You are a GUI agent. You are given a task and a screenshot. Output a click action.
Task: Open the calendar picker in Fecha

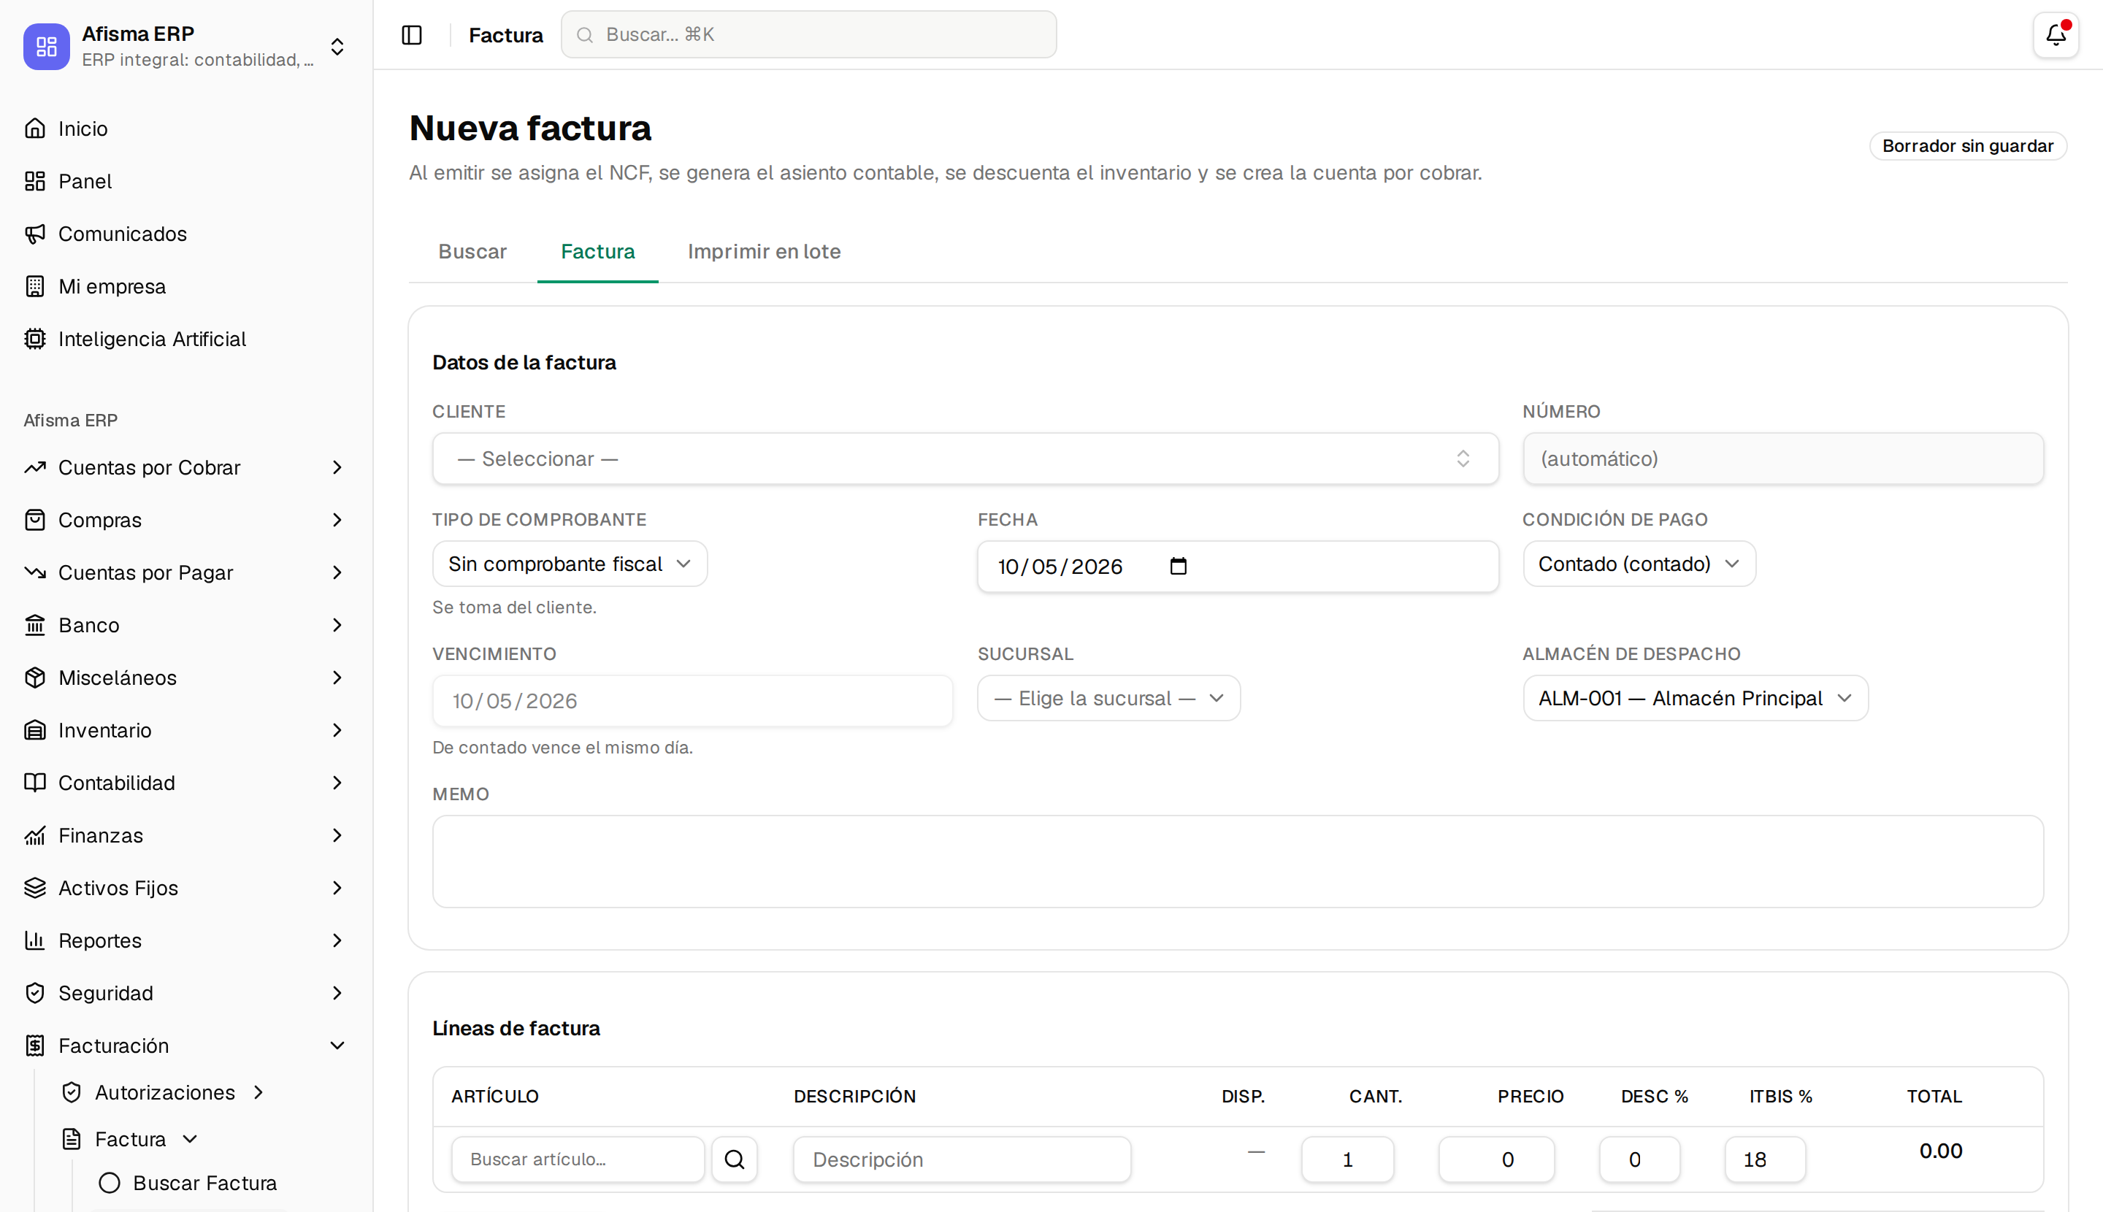(1178, 566)
